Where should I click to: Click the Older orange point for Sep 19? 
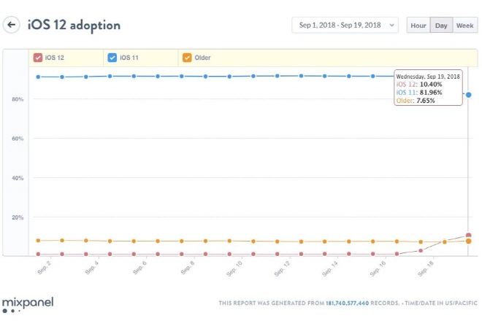[468, 241]
